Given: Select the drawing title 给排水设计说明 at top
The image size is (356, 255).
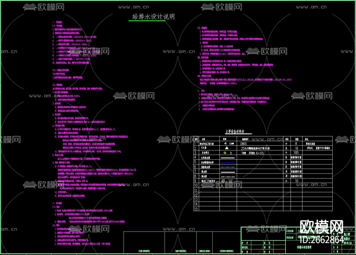Looking at the screenshot, I should click(153, 17).
